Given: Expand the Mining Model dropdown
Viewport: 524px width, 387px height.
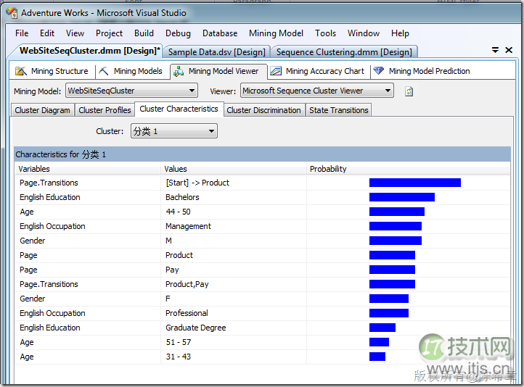Looking at the screenshot, I should [x=192, y=91].
